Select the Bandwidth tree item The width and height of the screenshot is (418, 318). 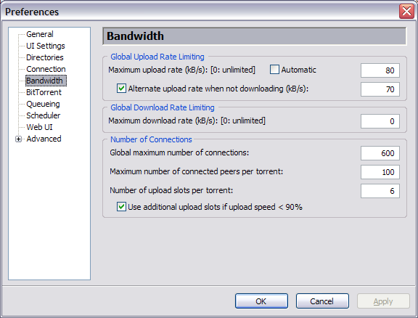coord(46,81)
